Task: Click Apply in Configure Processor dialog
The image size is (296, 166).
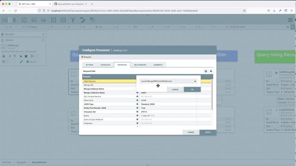Action: (208, 132)
